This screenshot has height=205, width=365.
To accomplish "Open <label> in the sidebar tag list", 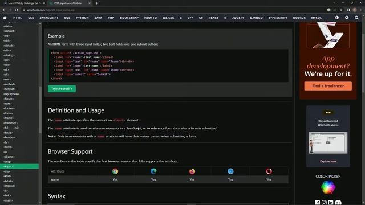I will (x=8, y=181).
